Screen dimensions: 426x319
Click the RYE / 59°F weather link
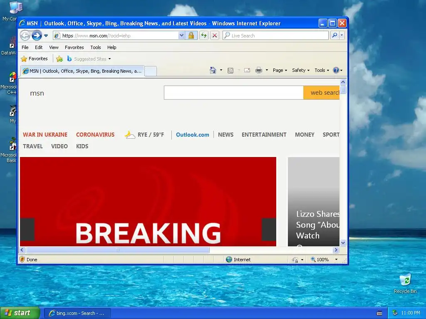click(x=144, y=135)
